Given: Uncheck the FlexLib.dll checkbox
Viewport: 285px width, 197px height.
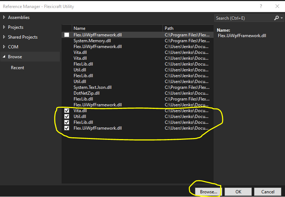Looking at the screenshot, I should click(x=67, y=122).
